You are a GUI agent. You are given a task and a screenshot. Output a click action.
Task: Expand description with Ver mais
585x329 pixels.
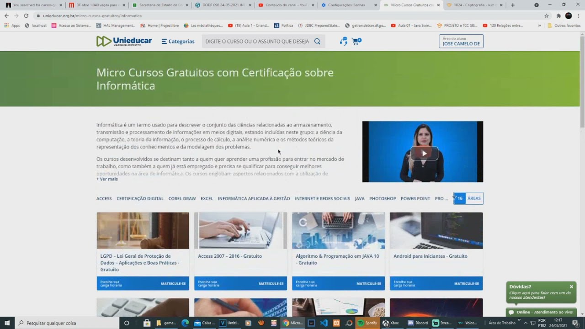107,179
